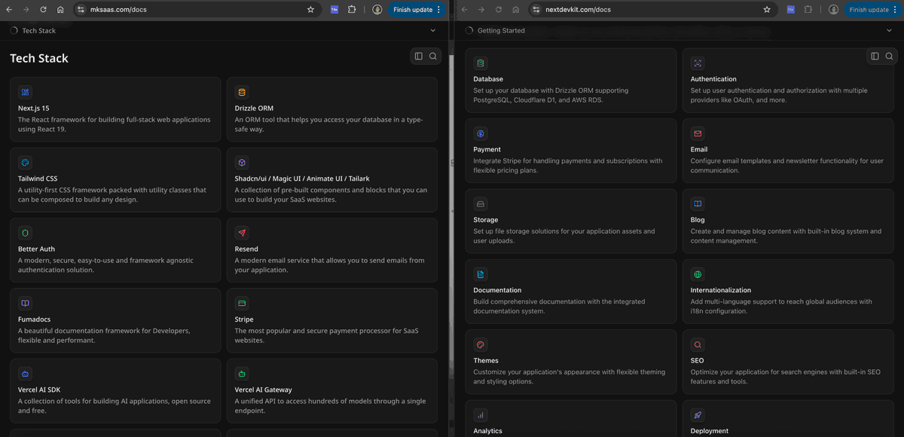Screen dimensions: 904x437
Task: Click the Payment dollar icon
Action: coord(481,133)
